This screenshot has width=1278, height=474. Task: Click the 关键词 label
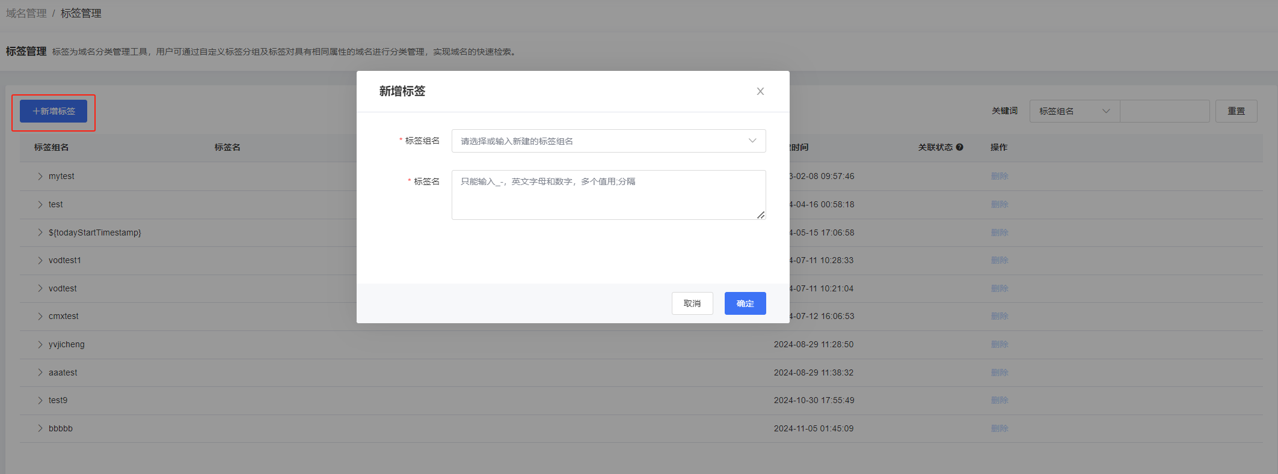pyautogui.click(x=1004, y=111)
